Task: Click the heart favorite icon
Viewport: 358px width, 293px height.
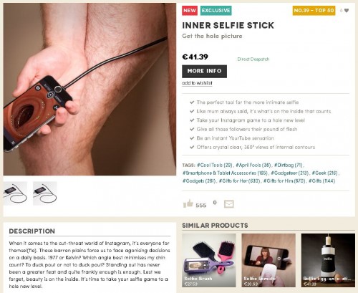Action: click(x=347, y=11)
